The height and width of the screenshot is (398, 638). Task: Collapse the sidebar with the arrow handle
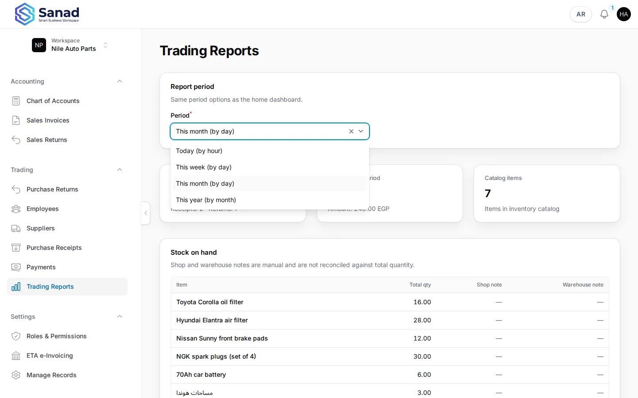[146, 213]
